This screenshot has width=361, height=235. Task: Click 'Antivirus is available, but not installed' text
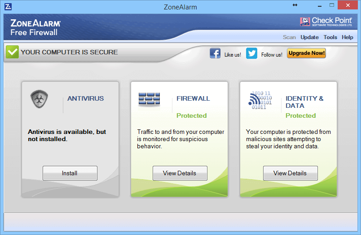(67, 135)
